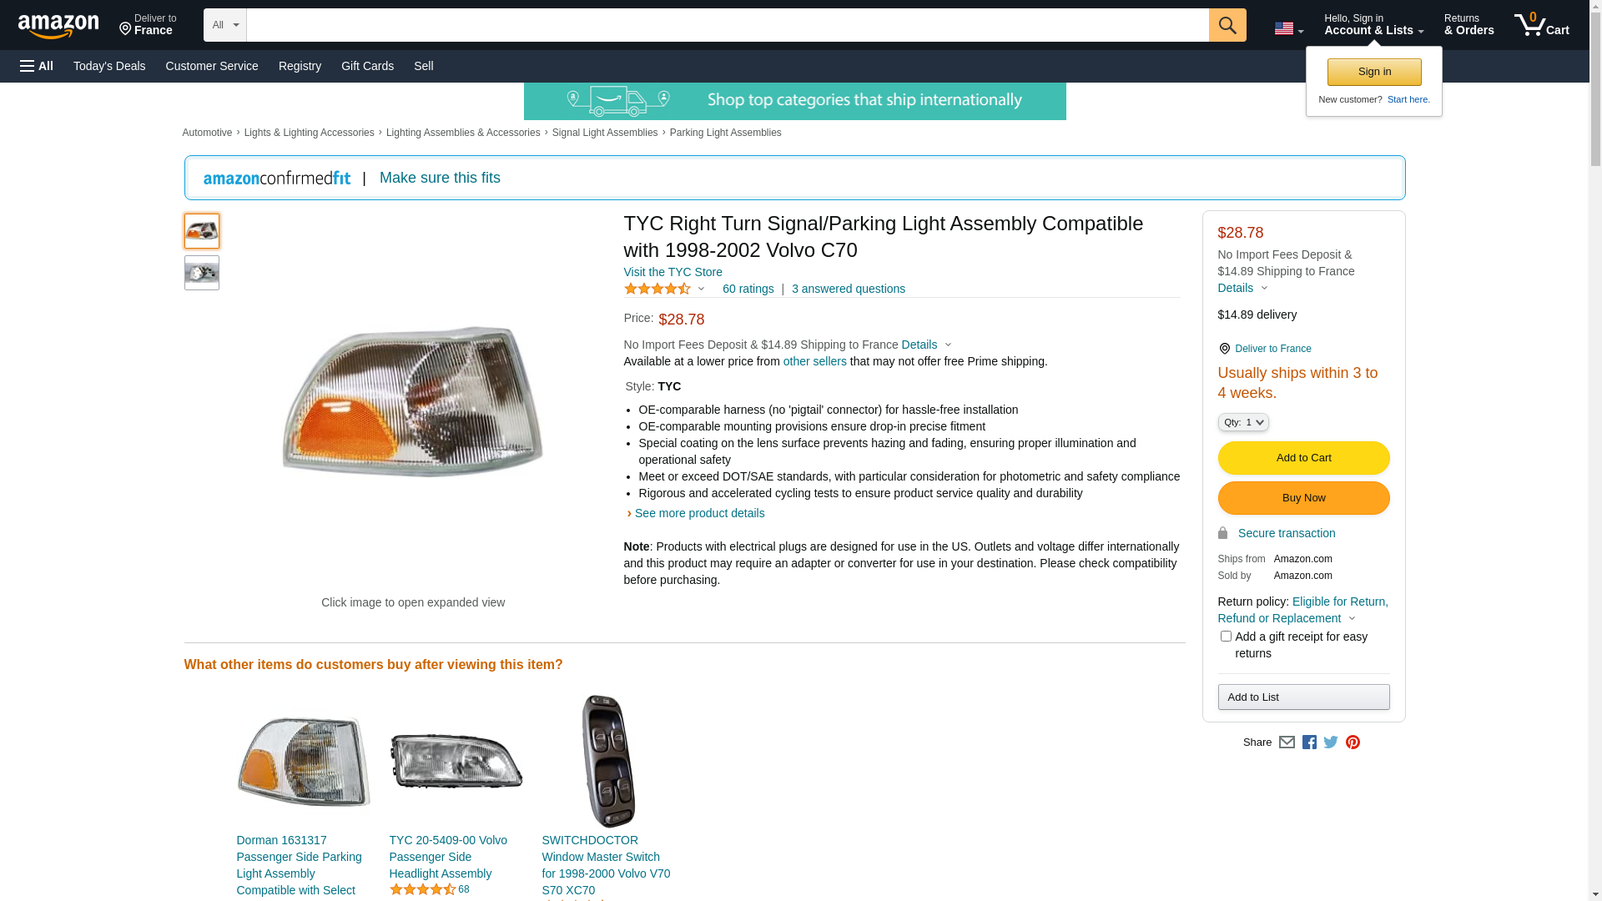Image resolution: width=1602 pixels, height=901 pixels.
Task: Expand the search category All dropdown
Action: 224,25
